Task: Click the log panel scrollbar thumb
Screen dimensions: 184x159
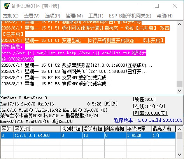Action: tap(180, 84)
